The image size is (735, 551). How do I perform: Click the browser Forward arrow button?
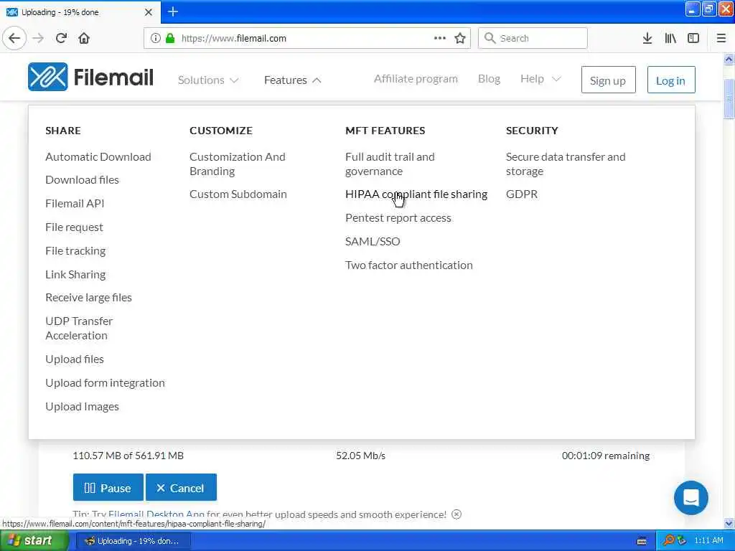pyautogui.click(x=39, y=39)
